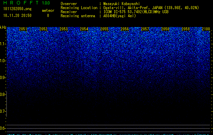Click the 2056 time marker
Screen dimensions: 213x135
[x=125, y=29]
